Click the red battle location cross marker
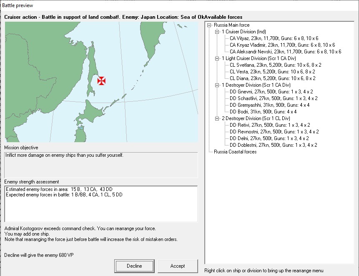Image resolution: width=359 pixels, height=276 pixels. 101,81
